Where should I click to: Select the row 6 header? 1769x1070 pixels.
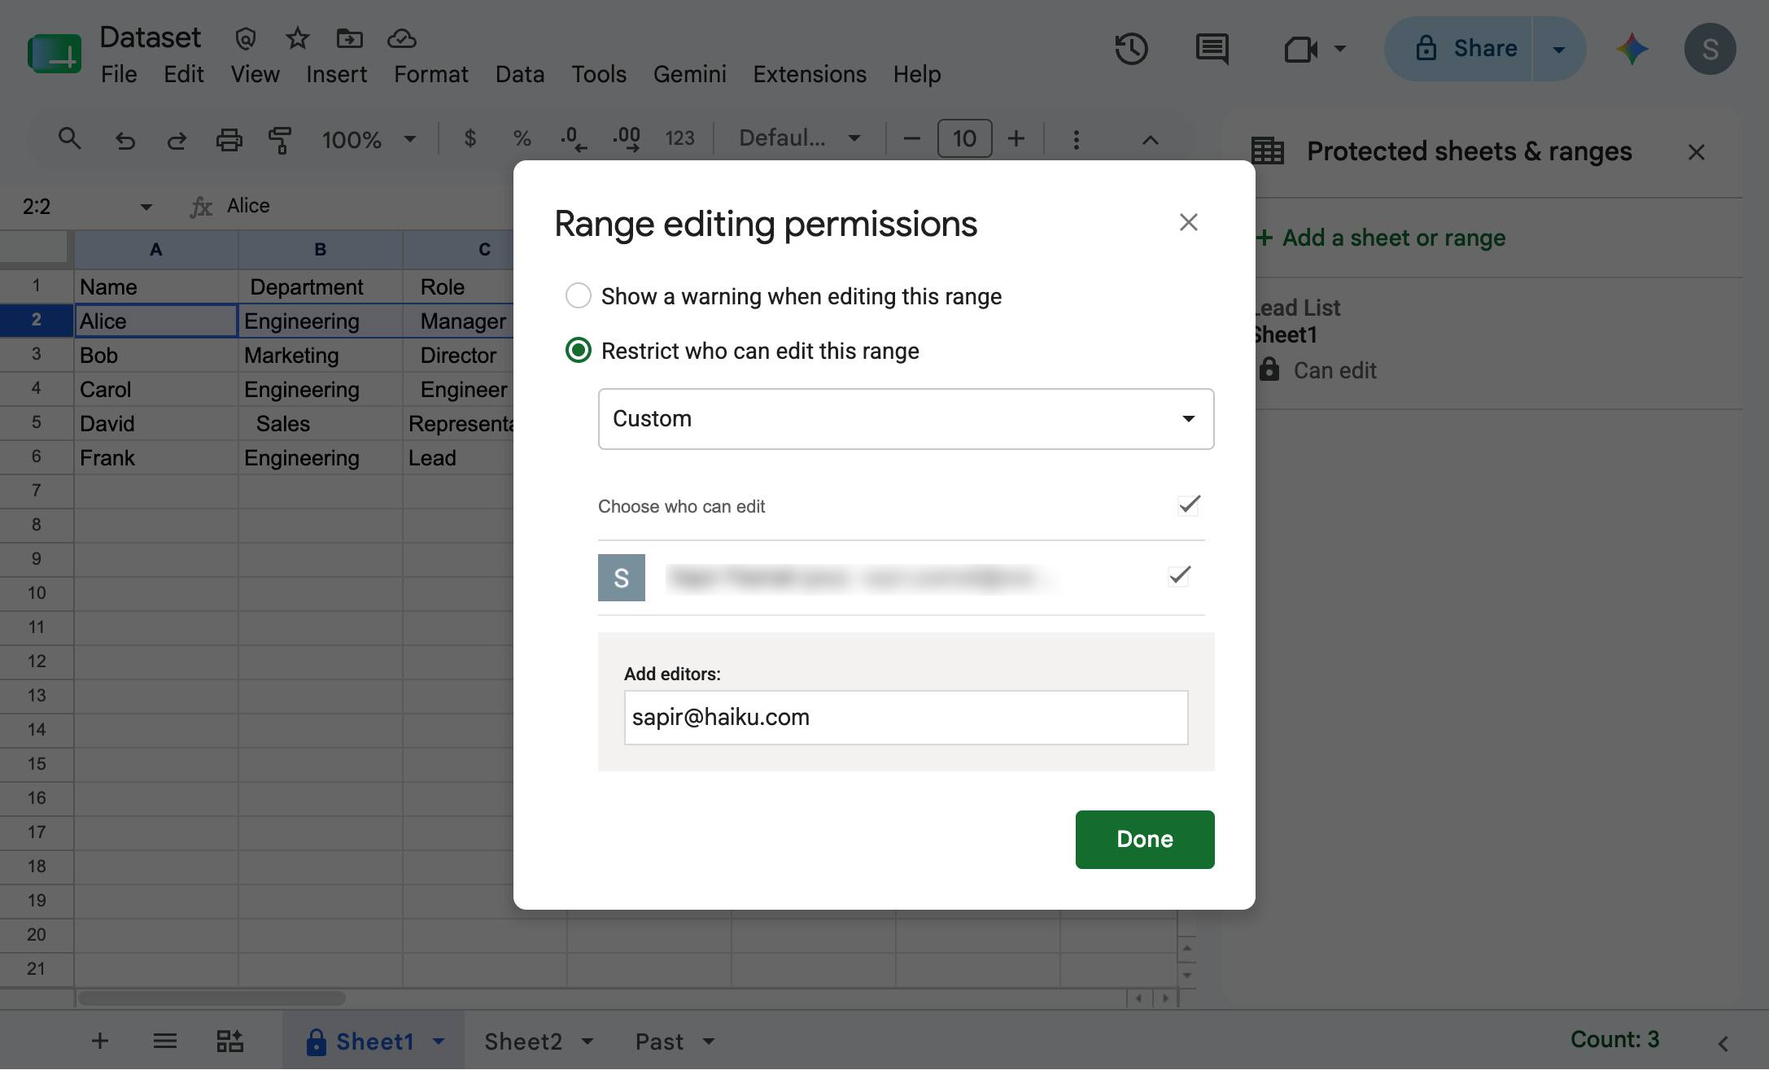(37, 457)
